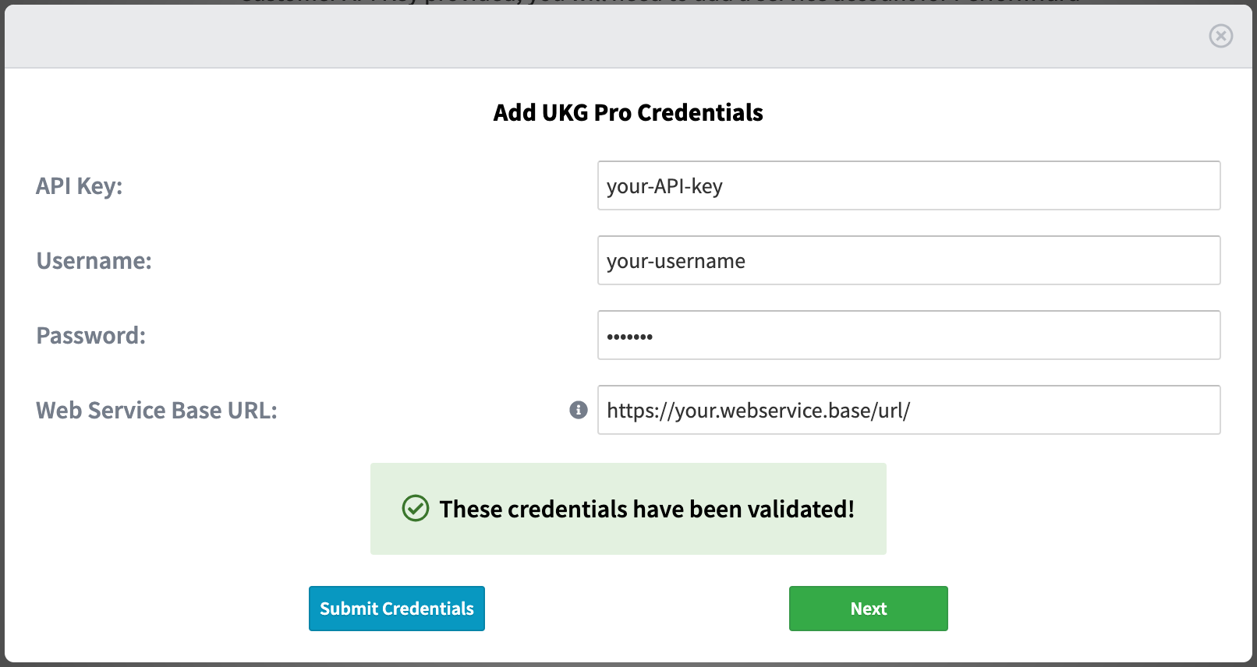
Task: Click the "Web Service Base URL:" label
Action: [156, 411]
